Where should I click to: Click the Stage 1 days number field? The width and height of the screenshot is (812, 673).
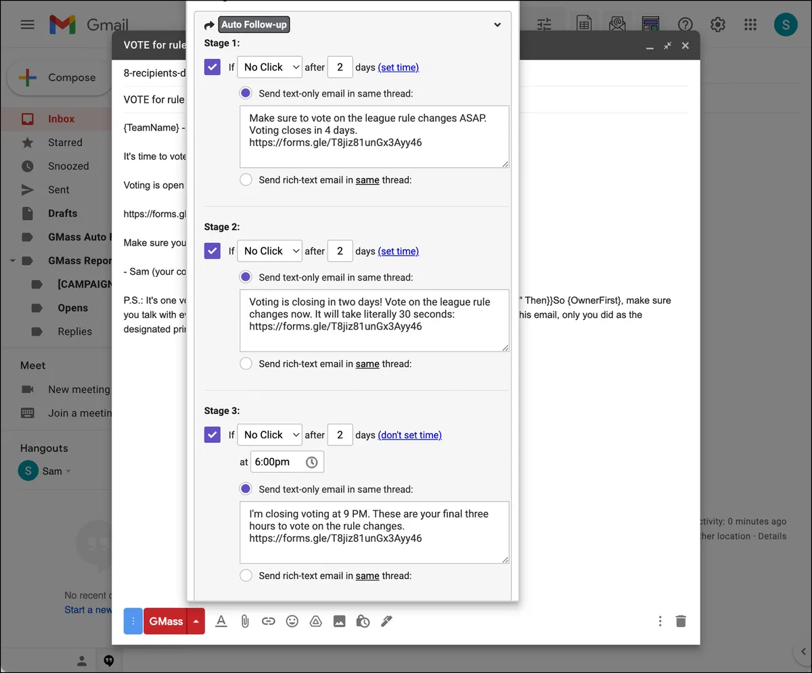[x=340, y=67]
